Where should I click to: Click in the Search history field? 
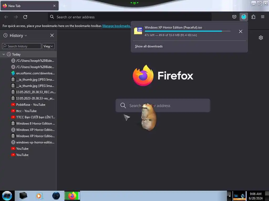point(22,46)
